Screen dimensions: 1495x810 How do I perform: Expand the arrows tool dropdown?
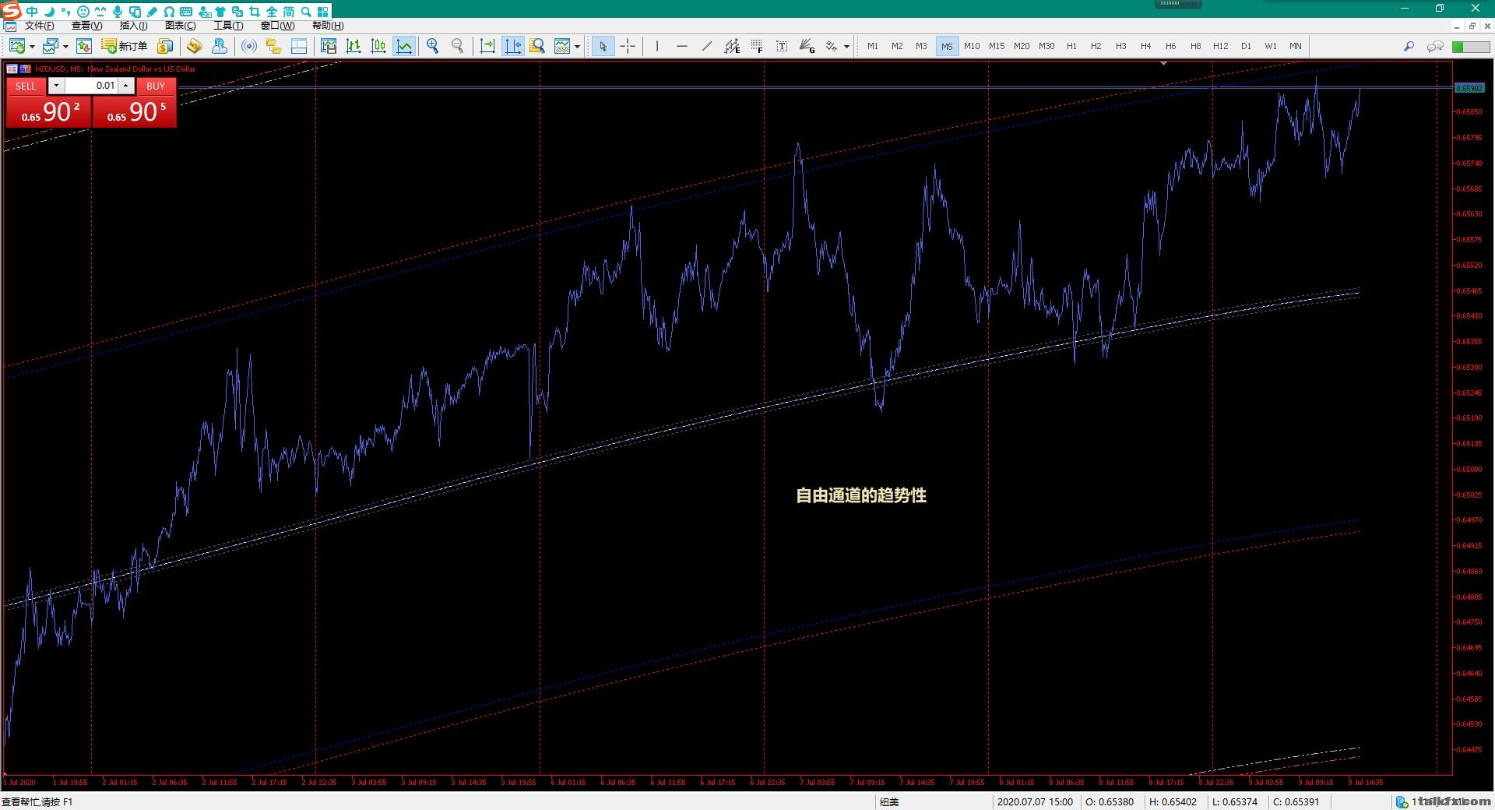pyautogui.click(x=846, y=47)
